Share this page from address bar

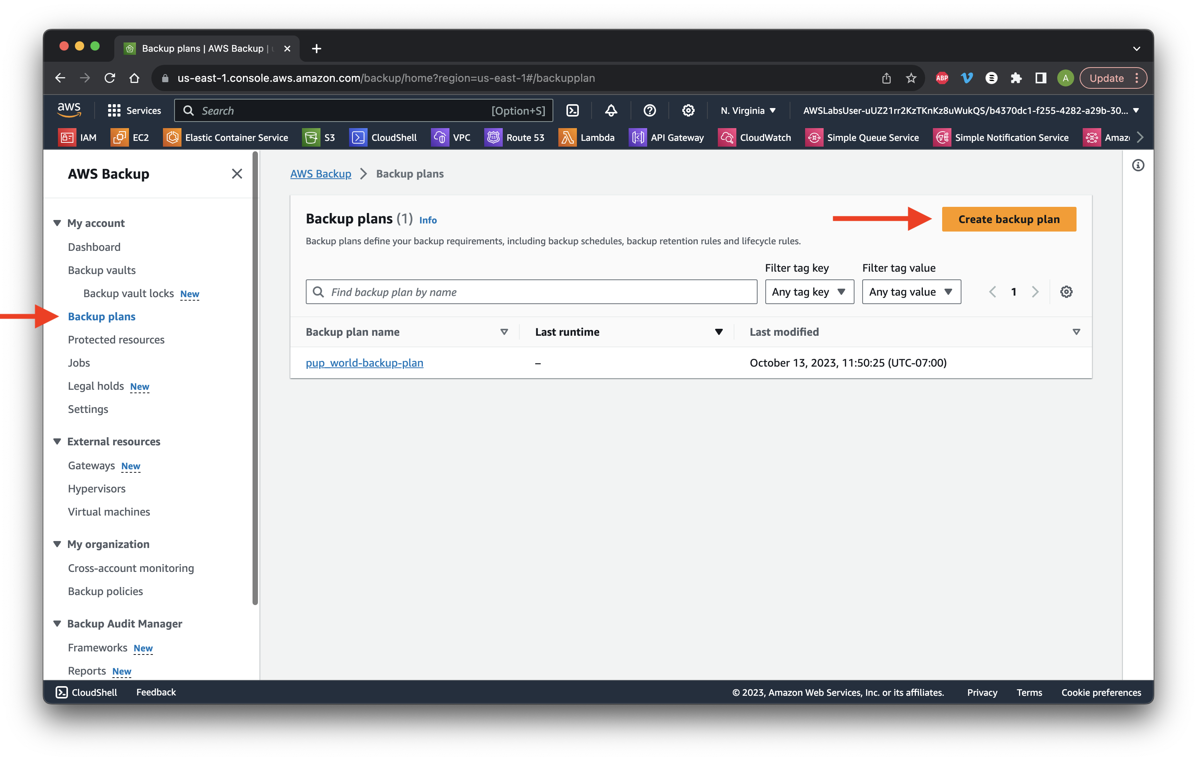(886, 78)
